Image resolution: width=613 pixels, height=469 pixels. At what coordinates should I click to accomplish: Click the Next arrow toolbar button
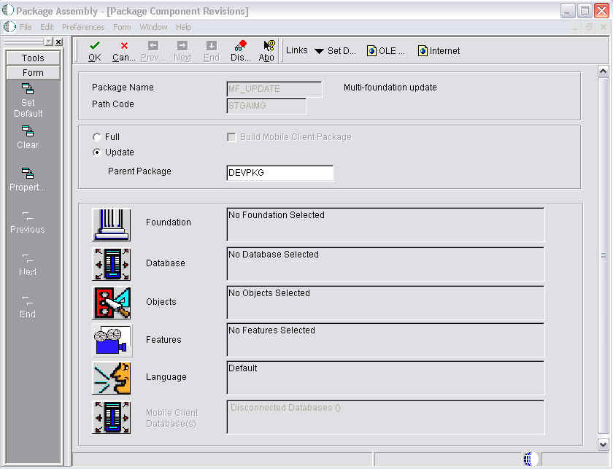[182, 51]
